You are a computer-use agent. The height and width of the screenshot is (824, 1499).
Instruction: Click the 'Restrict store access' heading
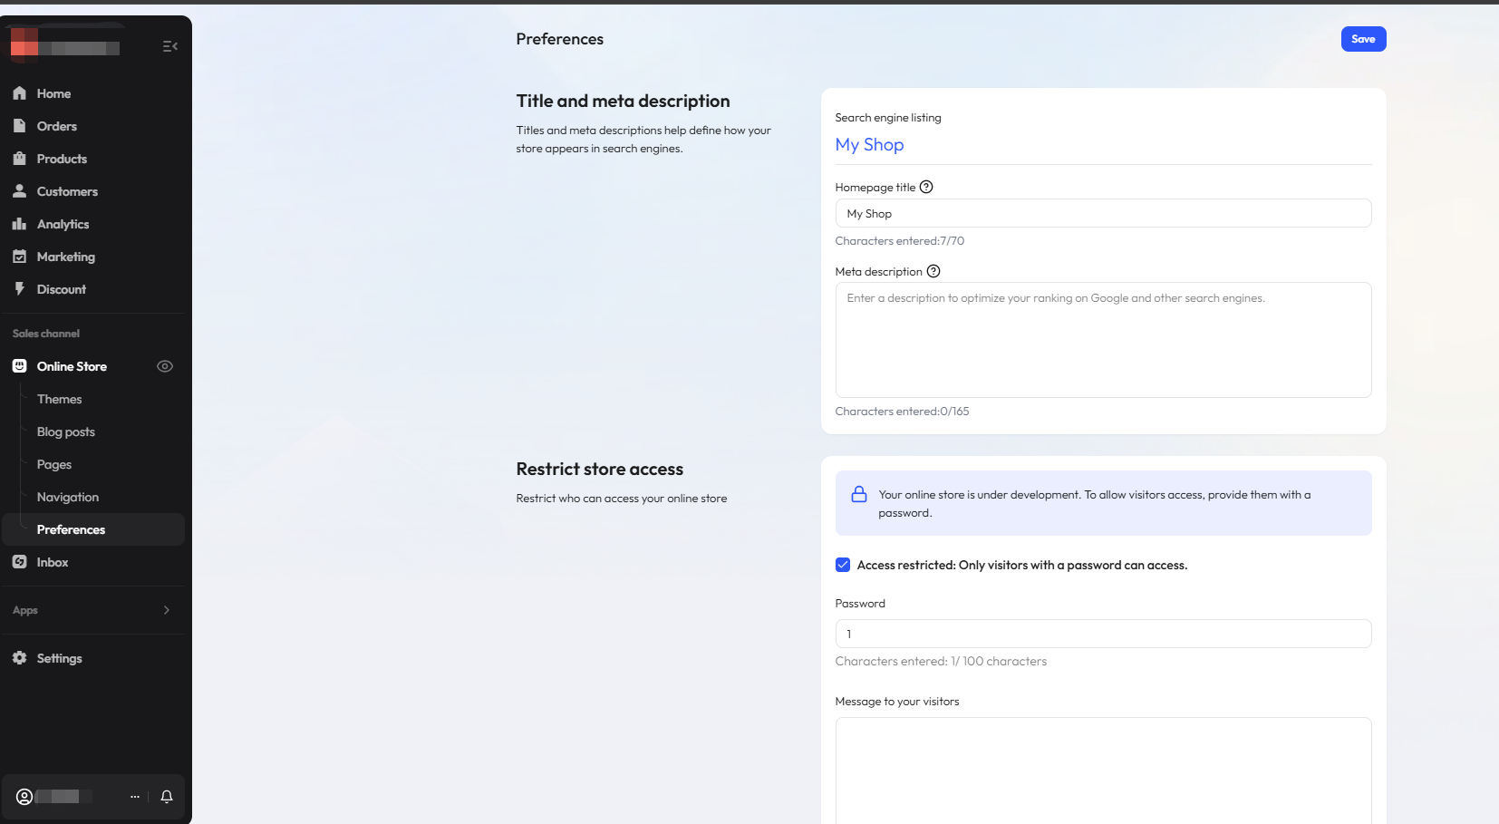click(599, 469)
